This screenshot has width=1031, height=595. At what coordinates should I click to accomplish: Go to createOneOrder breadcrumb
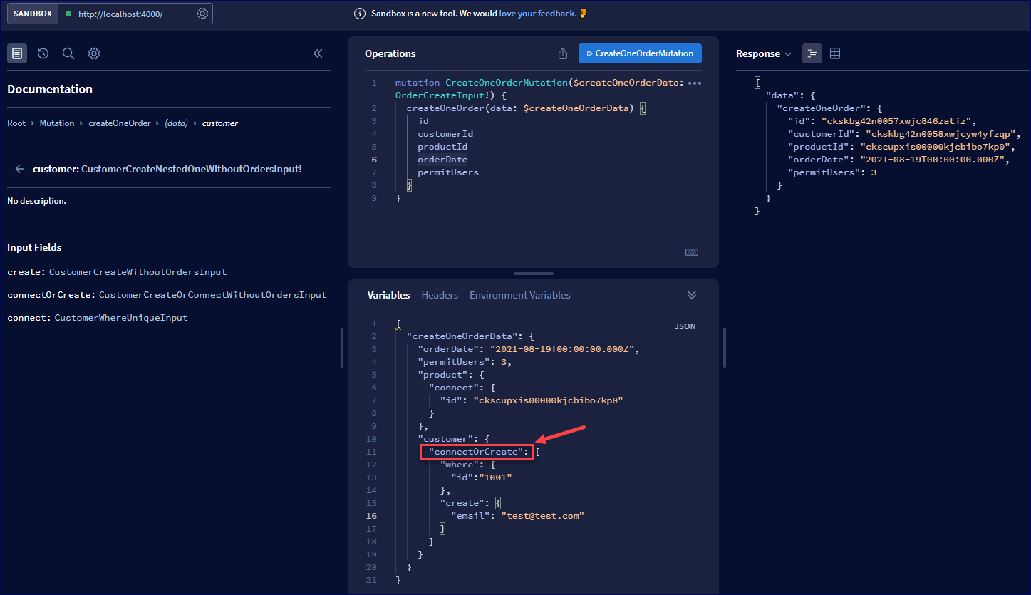pos(120,123)
